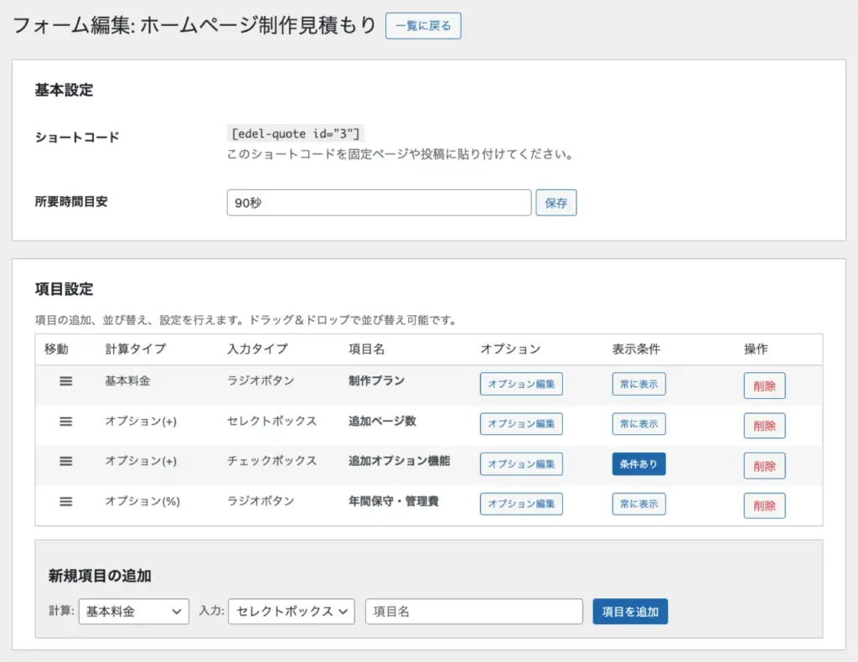The image size is (858, 662).
Task: Edit options of 年間保守・管理費 row
Action: (521, 504)
